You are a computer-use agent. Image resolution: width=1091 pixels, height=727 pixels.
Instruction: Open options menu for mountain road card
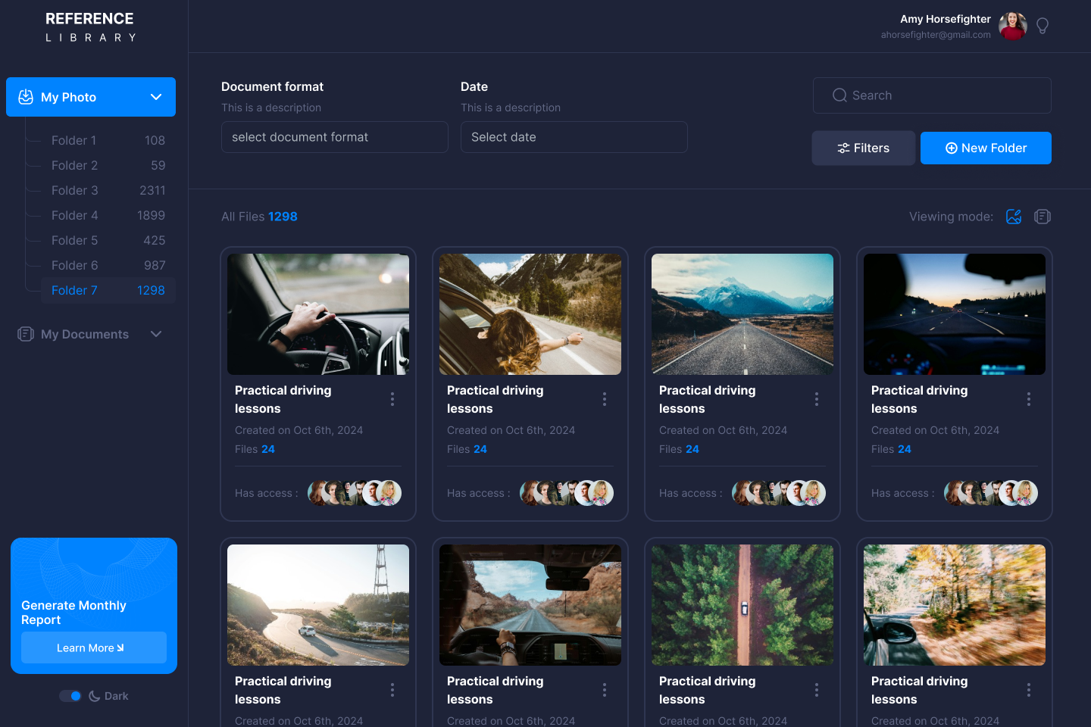817,399
